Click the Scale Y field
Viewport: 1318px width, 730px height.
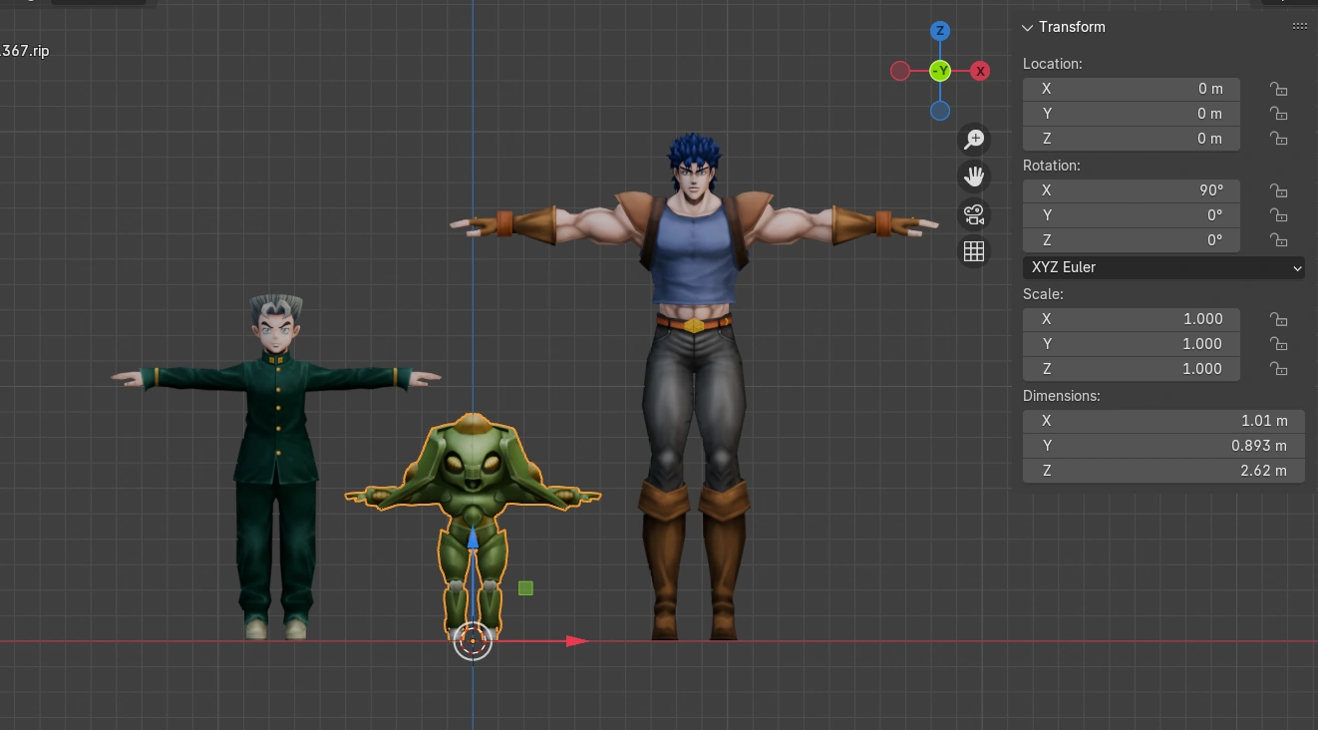coord(1132,344)
